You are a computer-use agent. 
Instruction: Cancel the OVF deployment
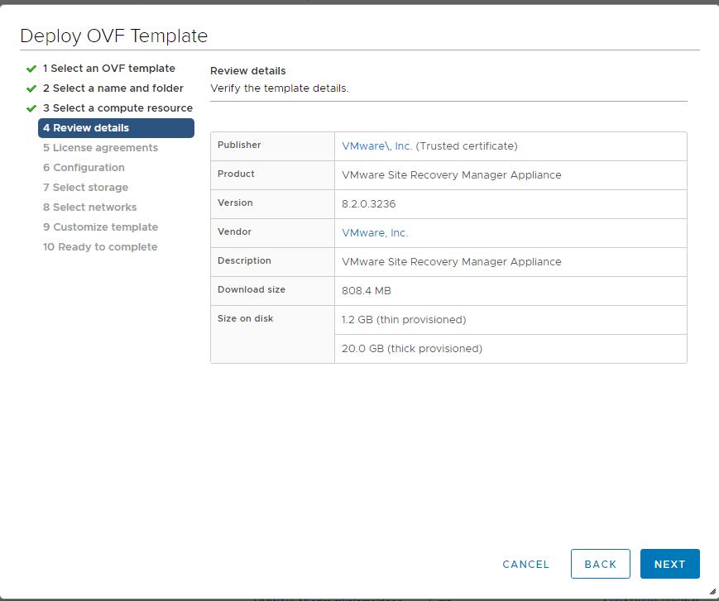(x=525, y=565)
